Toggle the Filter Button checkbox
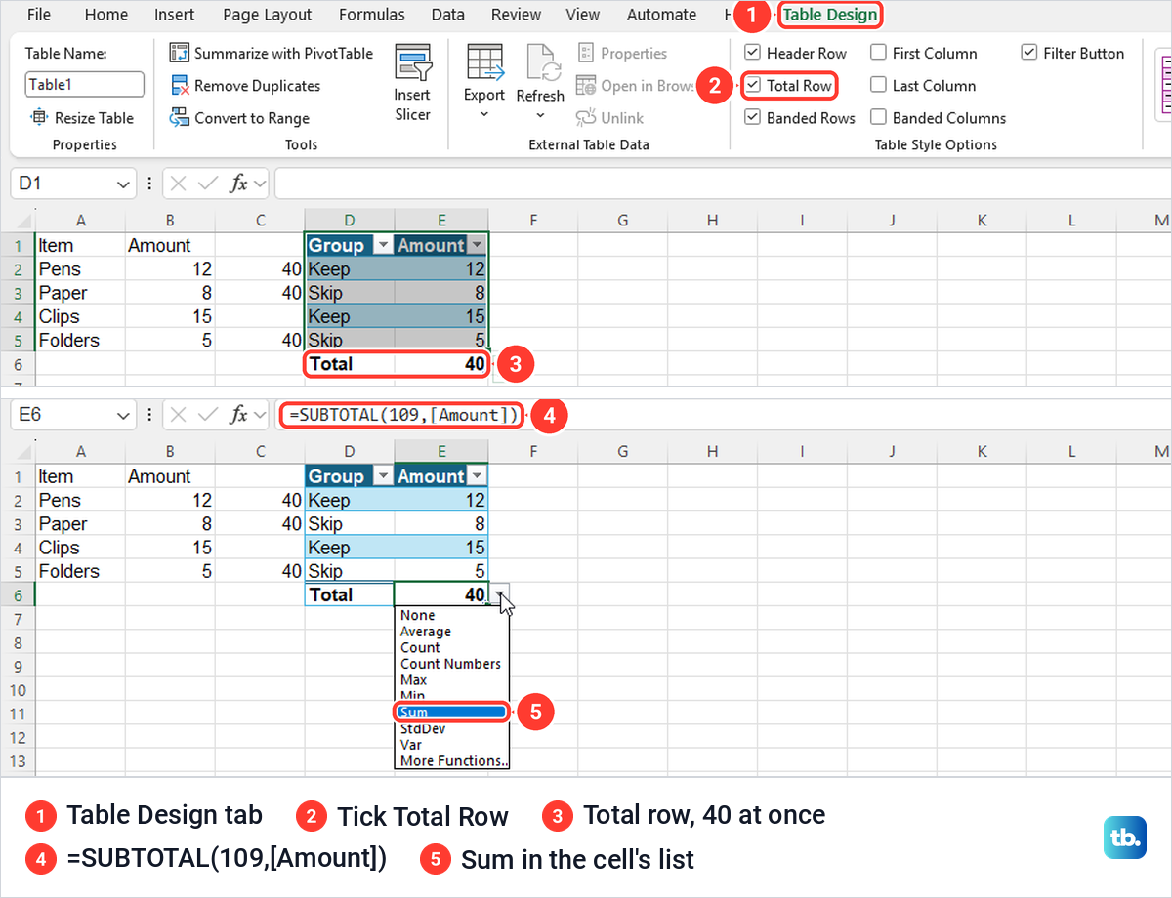The height and width of the screenshot is (898, 1172). pyautogui.click(x=1029, y=53)
